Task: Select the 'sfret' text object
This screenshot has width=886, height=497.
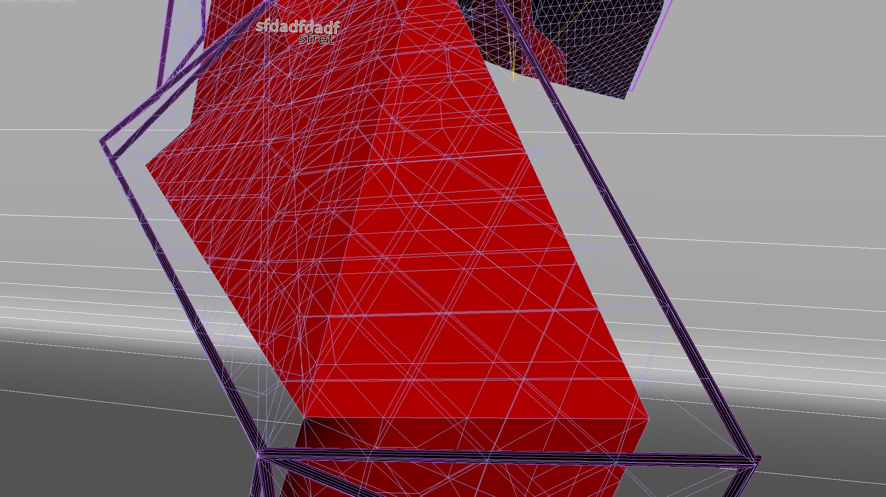Action: pos(316,39)
